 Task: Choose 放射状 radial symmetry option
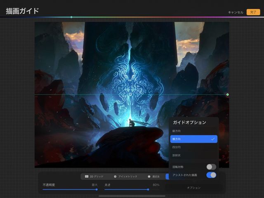tap(194, 155)
